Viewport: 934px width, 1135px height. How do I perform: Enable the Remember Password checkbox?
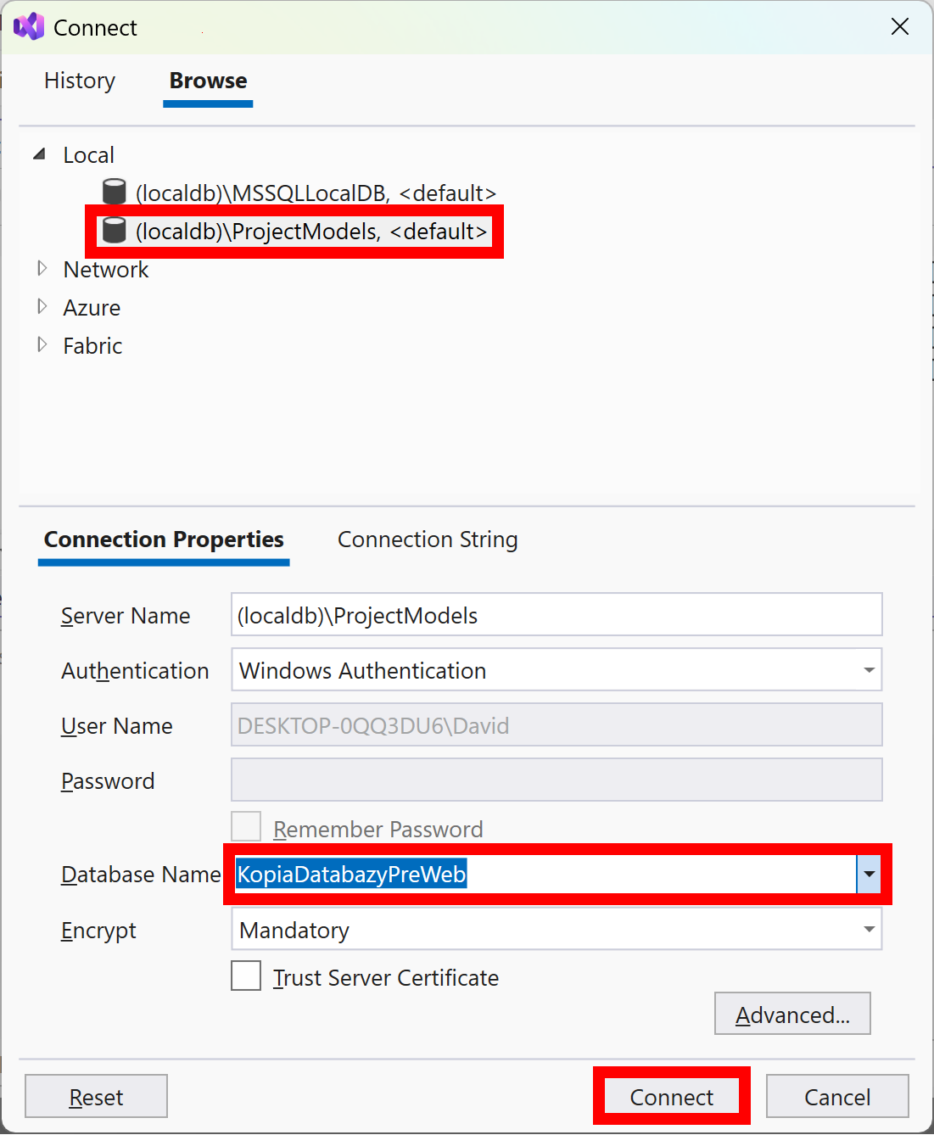tap(246, 826)
